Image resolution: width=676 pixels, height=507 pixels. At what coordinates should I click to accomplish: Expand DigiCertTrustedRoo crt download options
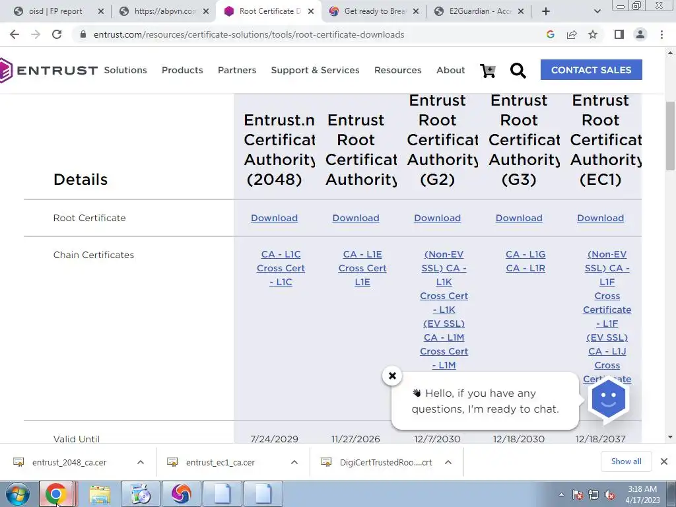448,462
